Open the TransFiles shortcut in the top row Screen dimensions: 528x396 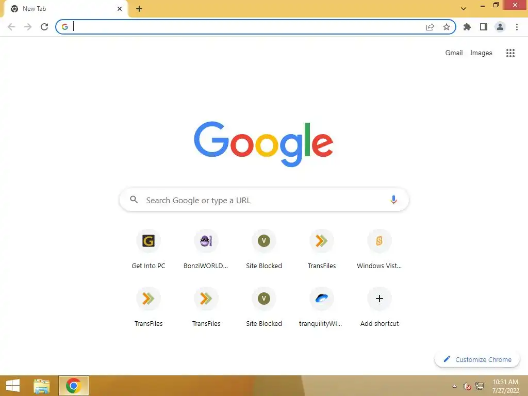(322, 249)
